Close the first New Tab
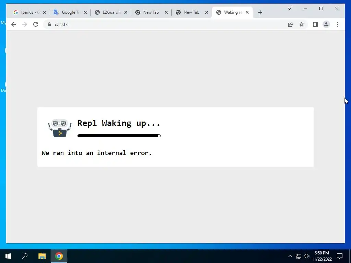The height and width of the screenshot is (263, 351). click(166, 12)
